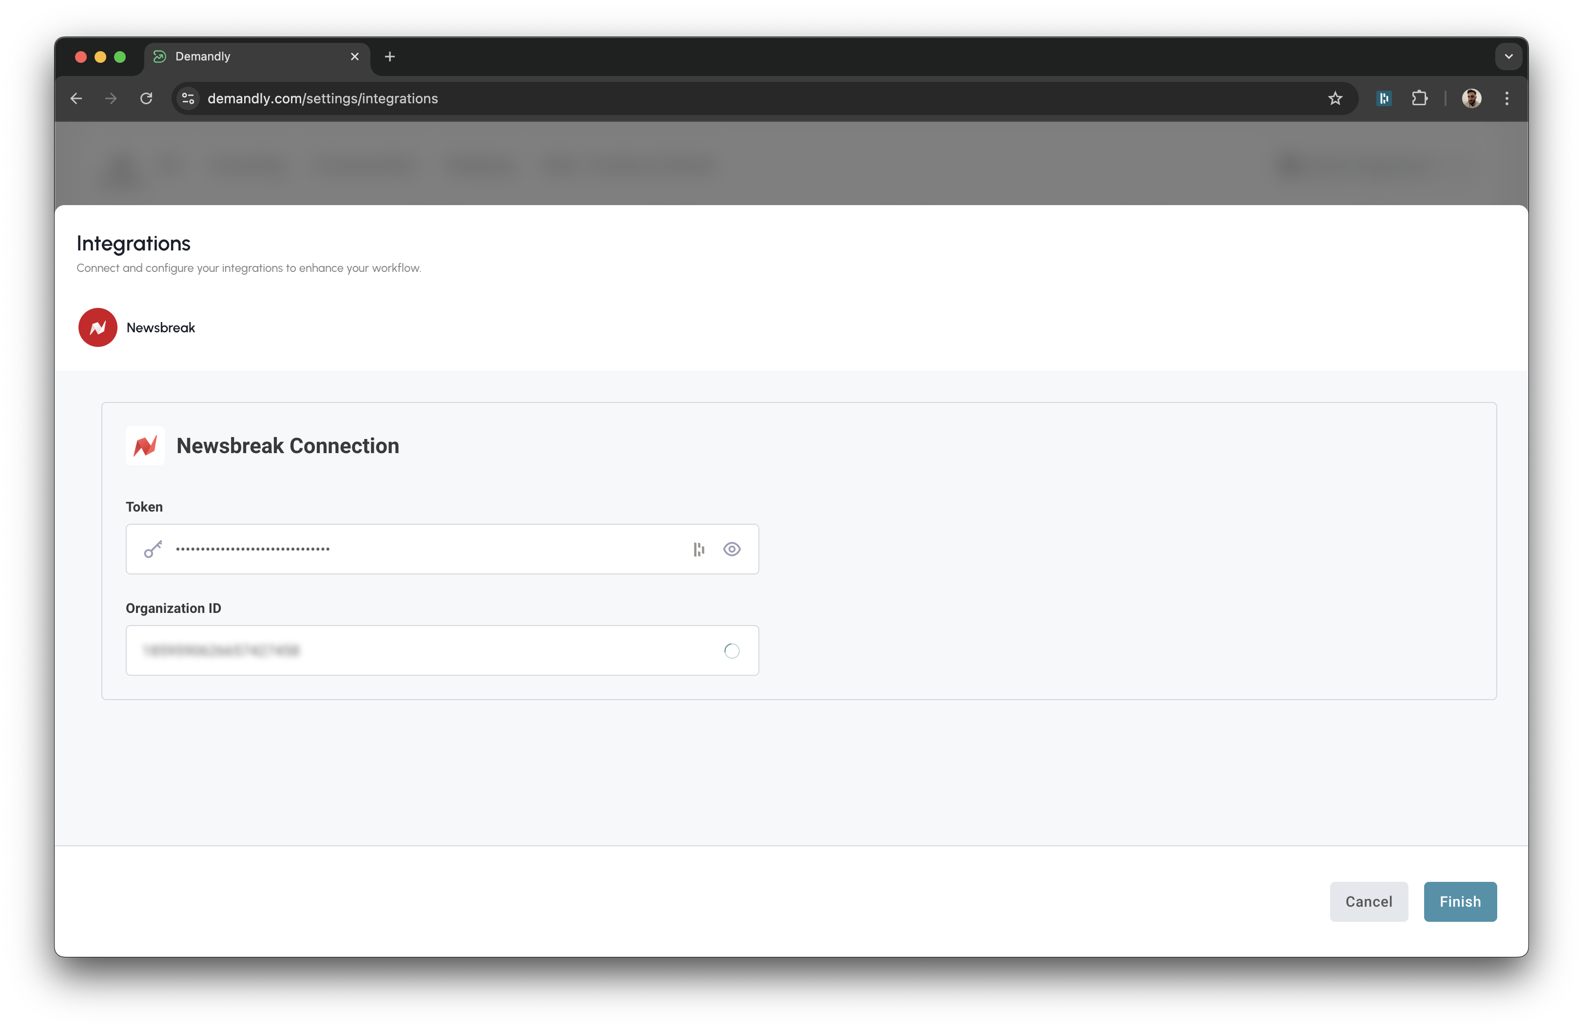Cancel the Newsbreak configuration
This screenshot has height=1029, width=1583.
pos(1368,901)
